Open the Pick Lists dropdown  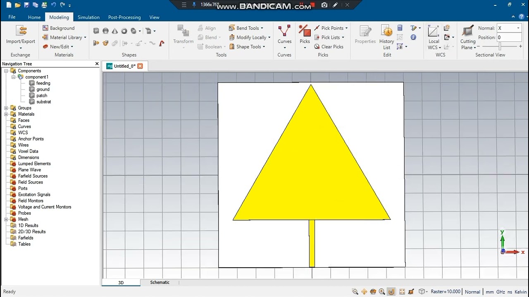[329, 37]
